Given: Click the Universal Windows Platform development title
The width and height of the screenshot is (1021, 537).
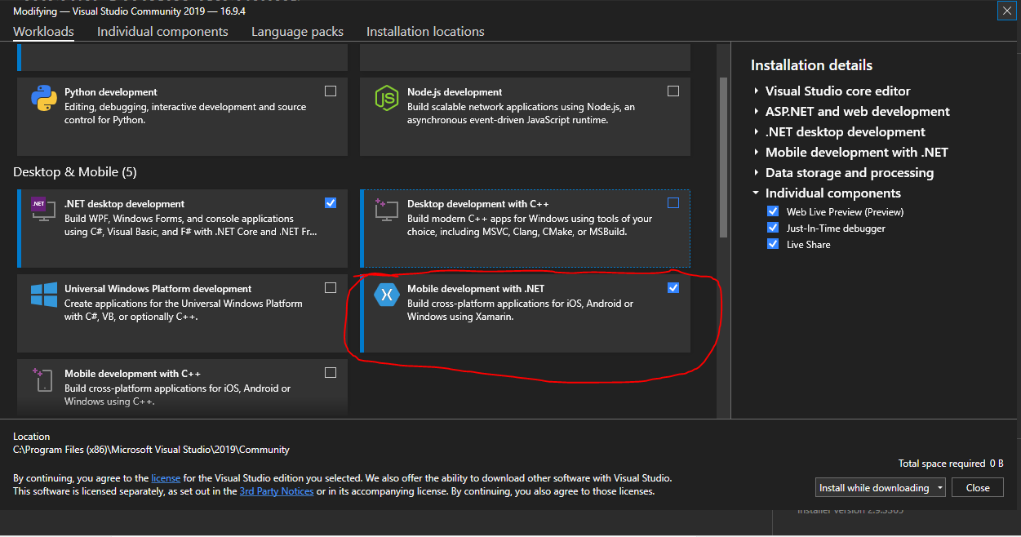Looking at the screenshot, I should (158, 289).
